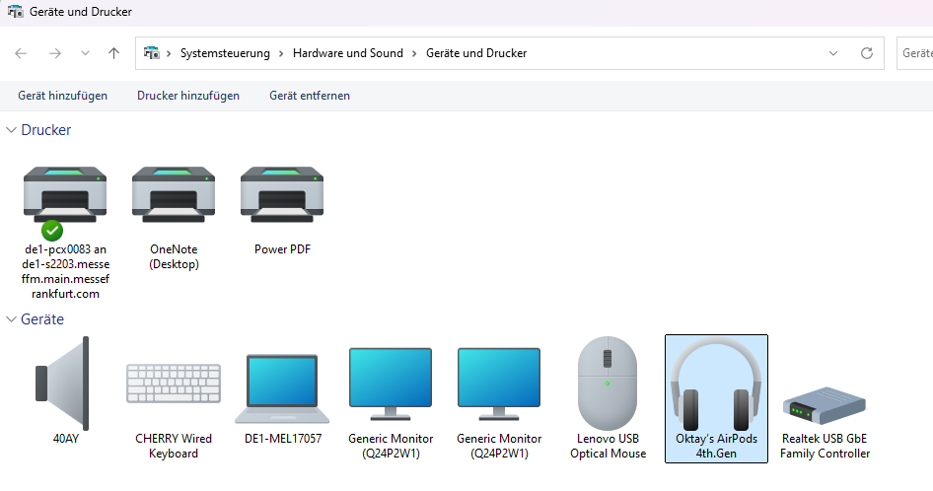Image resolution: width=933 pixels, height=491 pixels.
Task: Go up one level with up arrow
Action: coord(113,53)
